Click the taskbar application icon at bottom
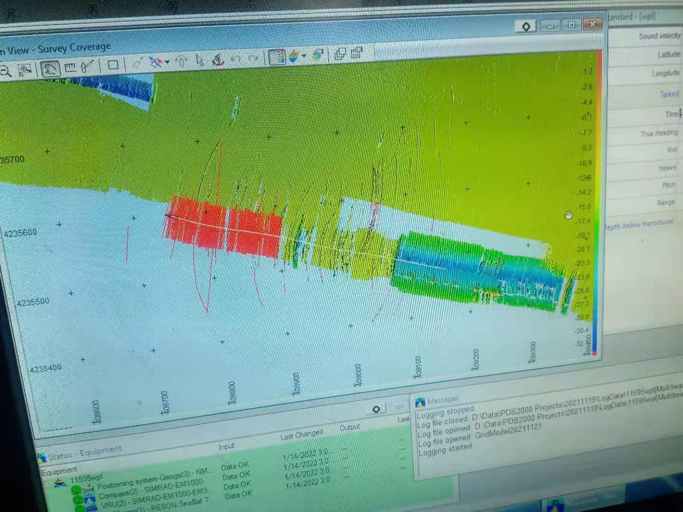683x512 pixels. (x=555, y=506)
